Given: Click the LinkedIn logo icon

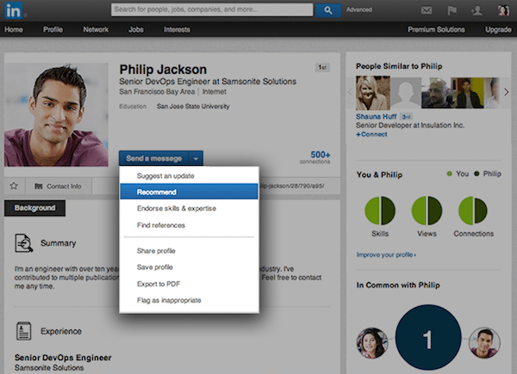Looking at the screenshot, I should (14, 10).
